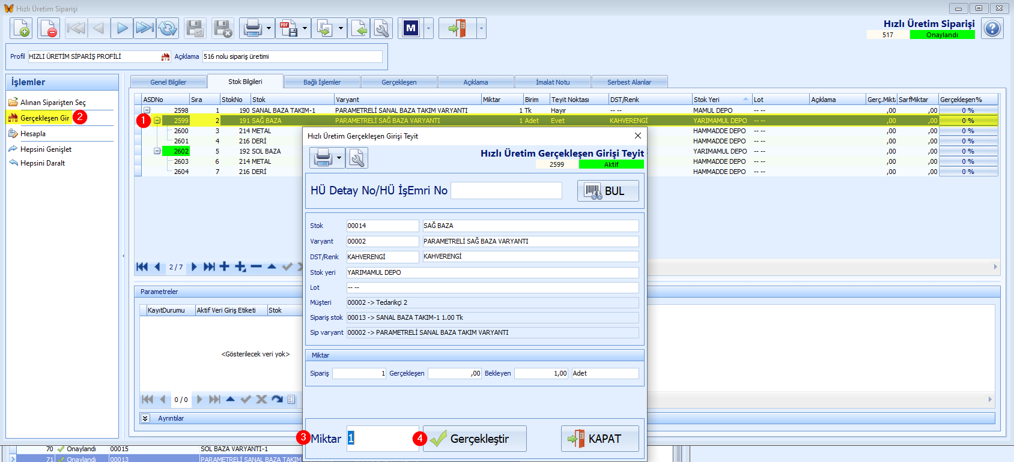The image size is (1014, 462).
Task: Go to next row in stock grid navigator
Action: [194, 267]
